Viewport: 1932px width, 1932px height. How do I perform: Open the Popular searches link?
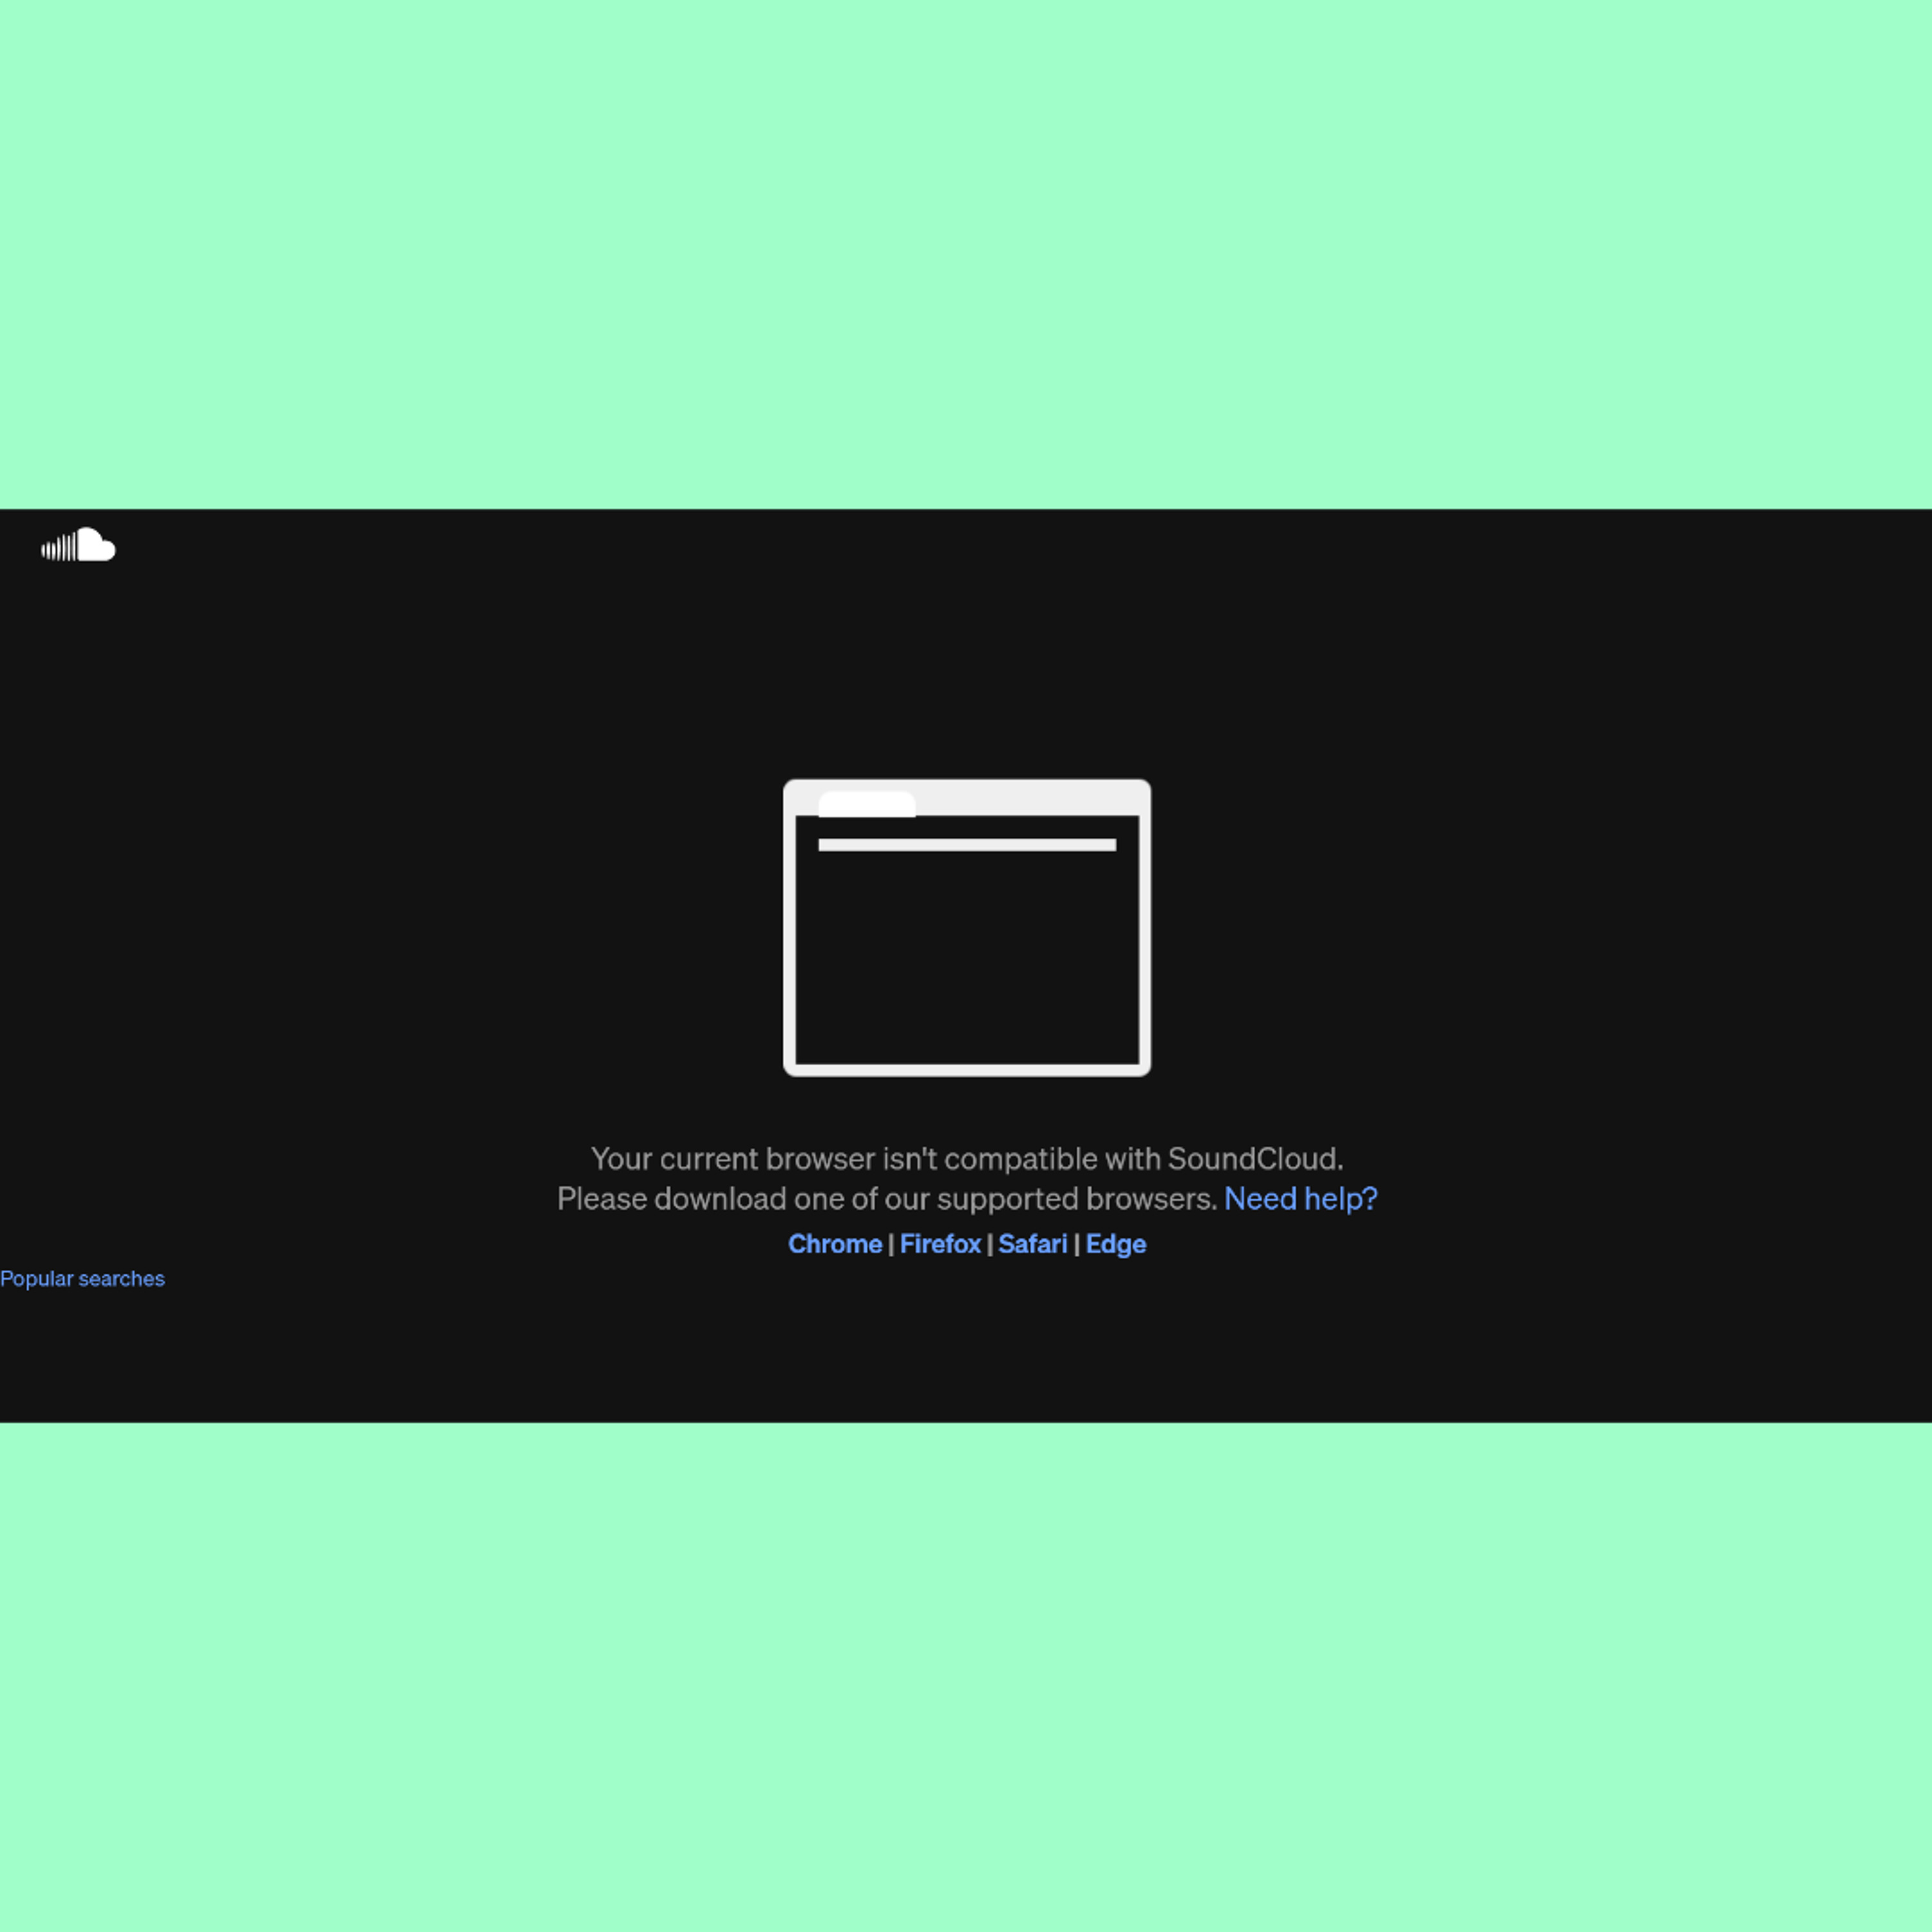(82, 1279)
